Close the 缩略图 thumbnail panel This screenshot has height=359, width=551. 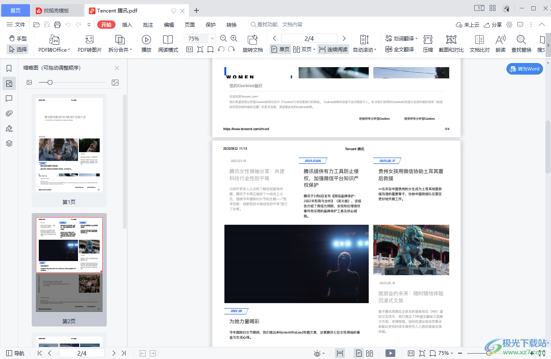click(x=117, y=68)
